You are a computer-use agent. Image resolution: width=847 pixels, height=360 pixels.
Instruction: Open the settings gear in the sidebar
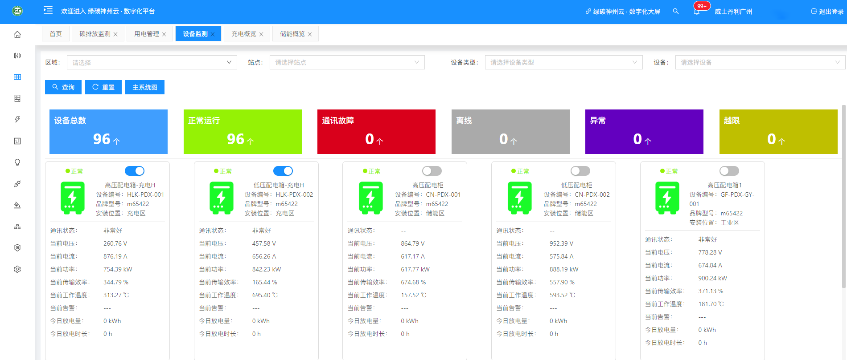click(17, 269)
